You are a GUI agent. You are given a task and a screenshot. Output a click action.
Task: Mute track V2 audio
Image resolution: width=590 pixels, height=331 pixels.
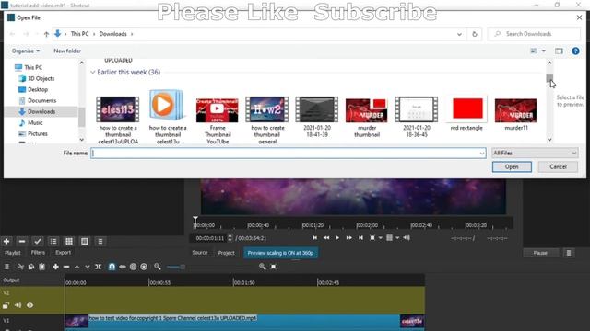coord(18,305)
